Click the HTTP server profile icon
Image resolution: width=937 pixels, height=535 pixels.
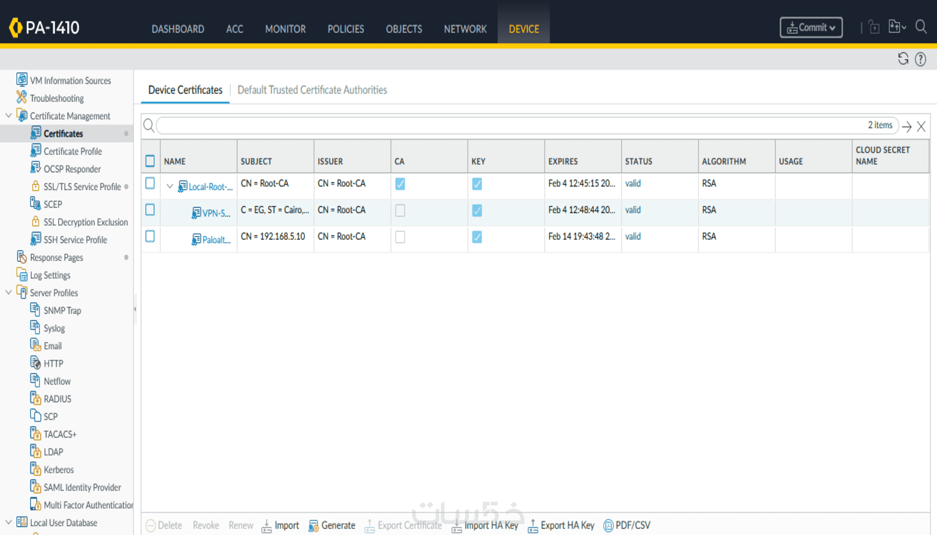pyautogui.click(x=36, y=362)
